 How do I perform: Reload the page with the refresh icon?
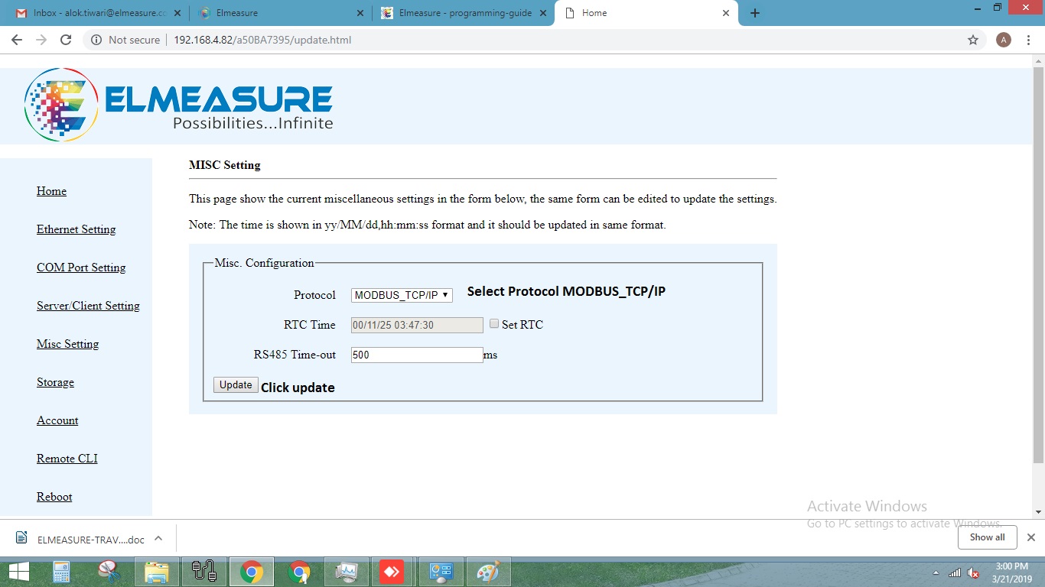[x=66, y=40]
